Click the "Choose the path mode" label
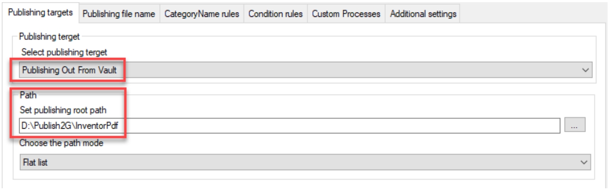Viewport: 608px width, 190px height. tap(61, 143)
